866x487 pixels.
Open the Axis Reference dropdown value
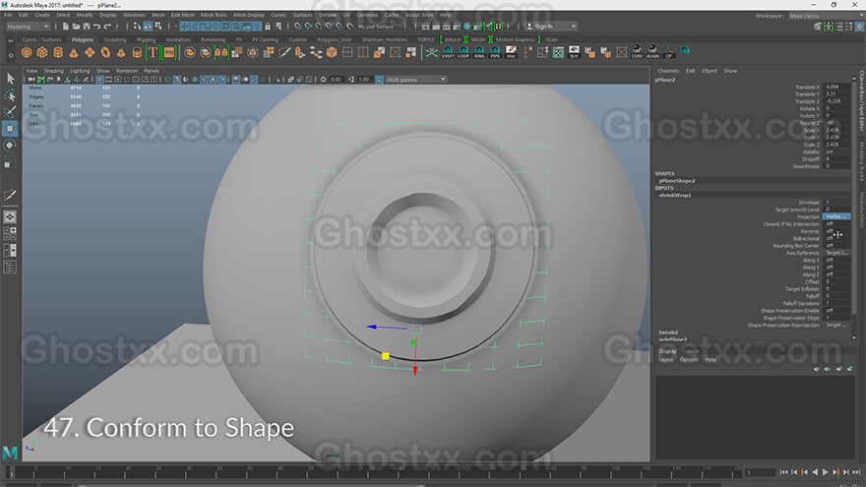(836, 253)
